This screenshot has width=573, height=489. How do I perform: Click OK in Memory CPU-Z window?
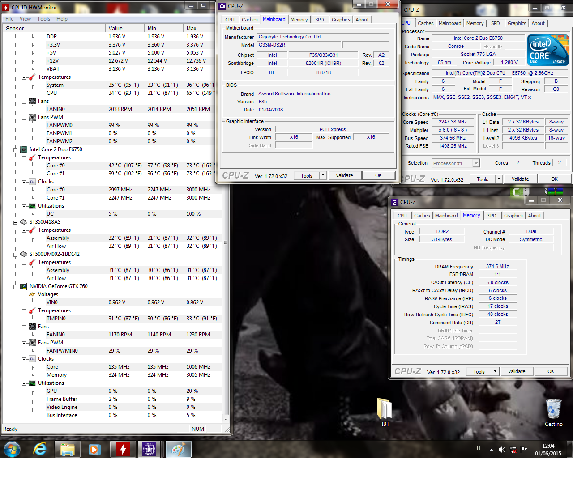point(551,371)
